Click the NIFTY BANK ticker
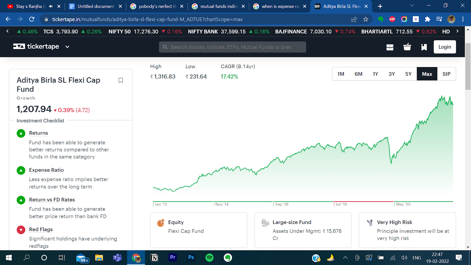The image size is (471, 265). tap(229, 32)
